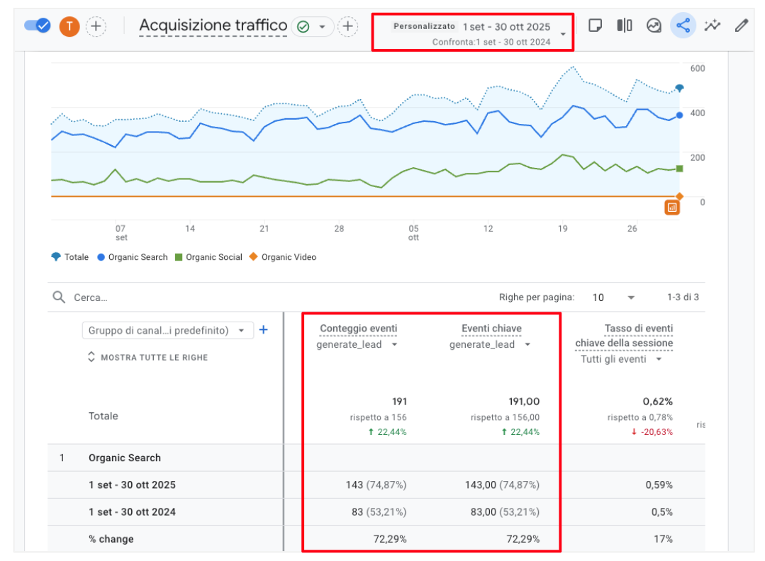Change the Conteggio eventi generate_lead filter

(x=358, y=345)
